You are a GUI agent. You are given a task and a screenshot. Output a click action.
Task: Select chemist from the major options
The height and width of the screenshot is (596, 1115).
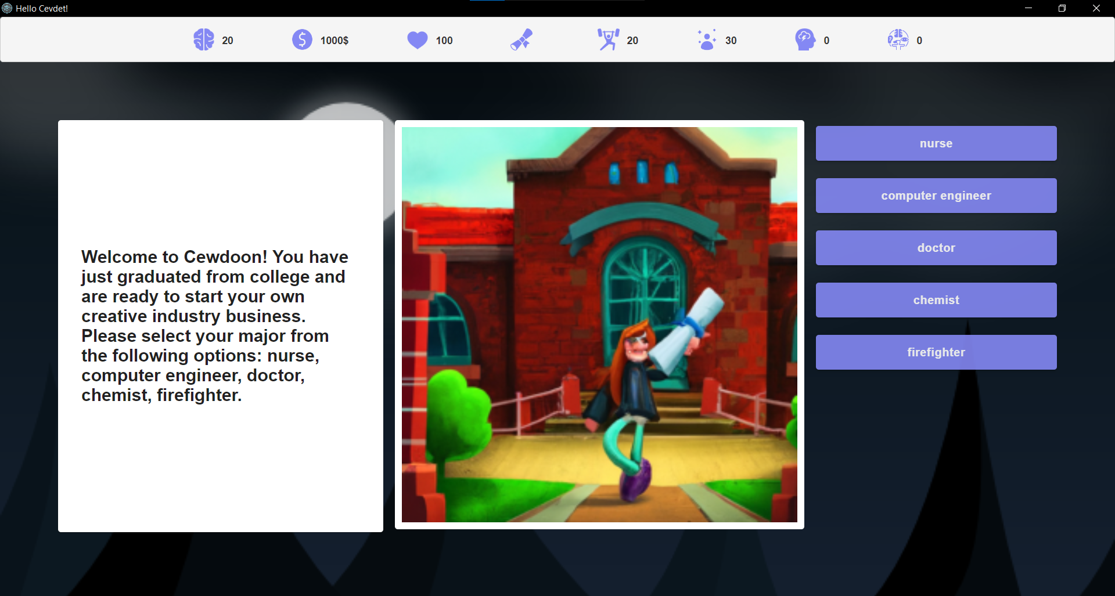click(936, 300)
